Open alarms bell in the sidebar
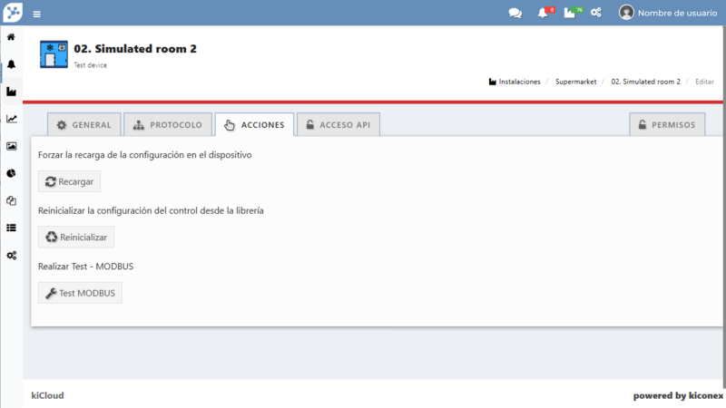 point(11,64)
